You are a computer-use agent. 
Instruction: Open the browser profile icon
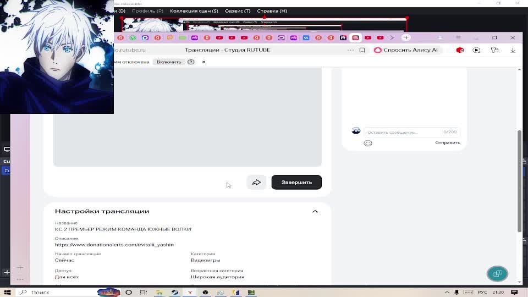click(x=440, y=38)
